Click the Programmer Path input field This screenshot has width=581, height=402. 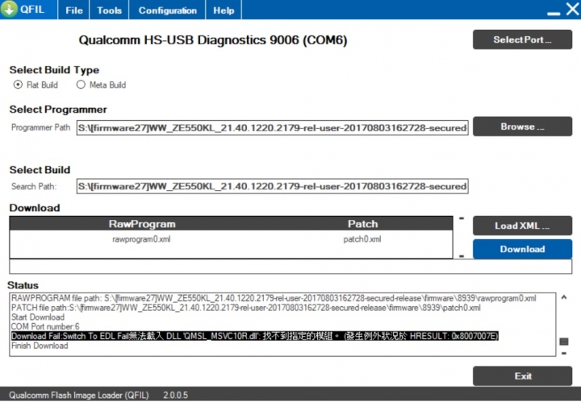[273, 128]
